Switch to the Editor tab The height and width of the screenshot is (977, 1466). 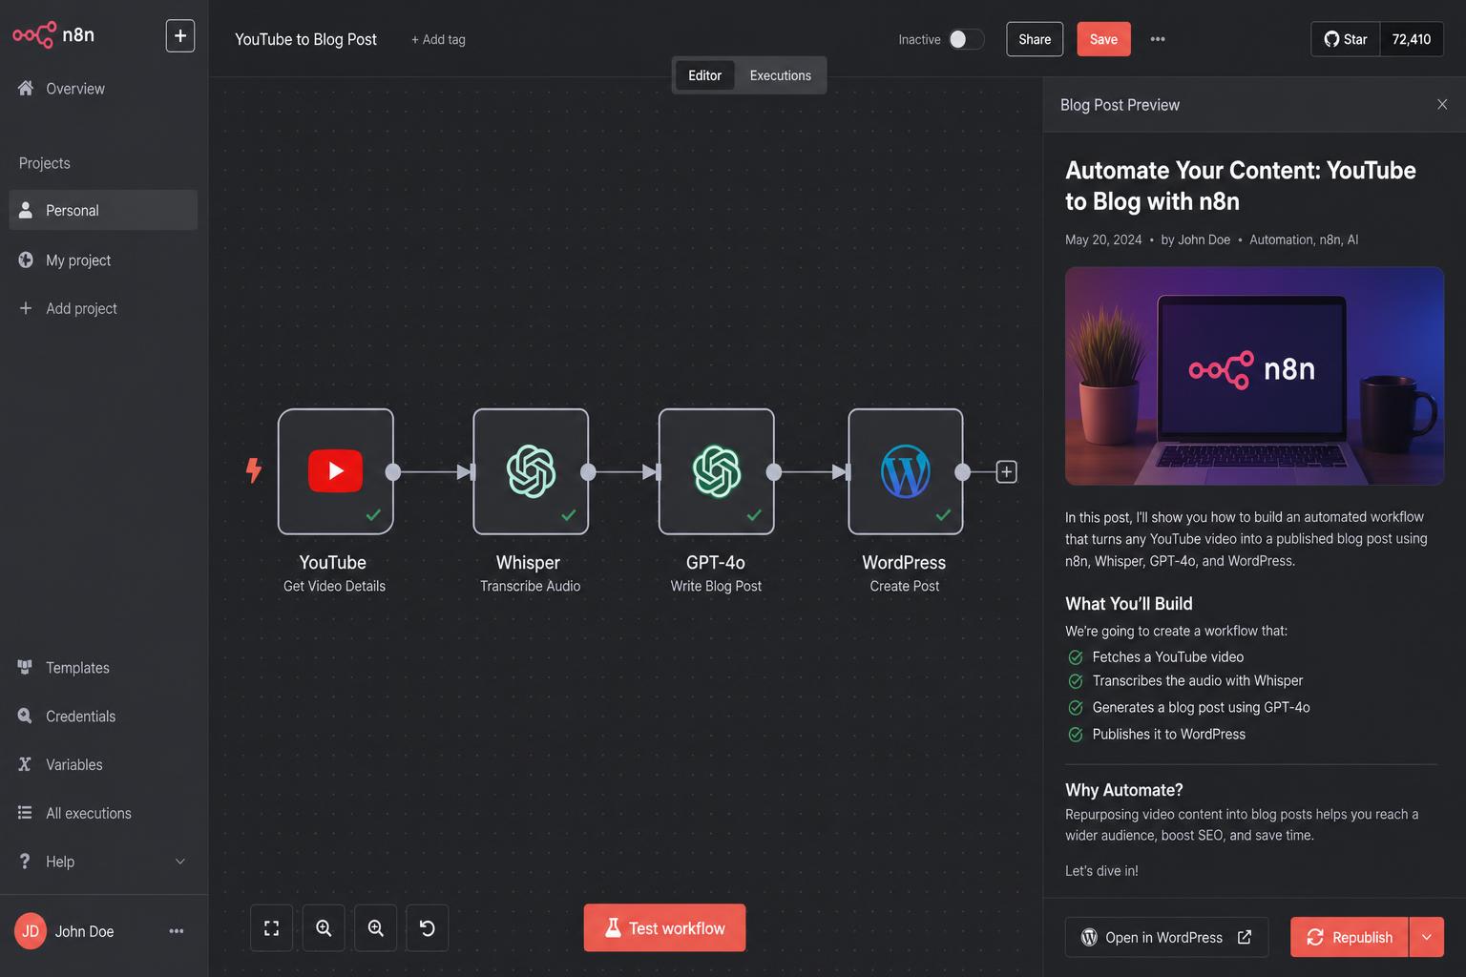tap(705, 75)
